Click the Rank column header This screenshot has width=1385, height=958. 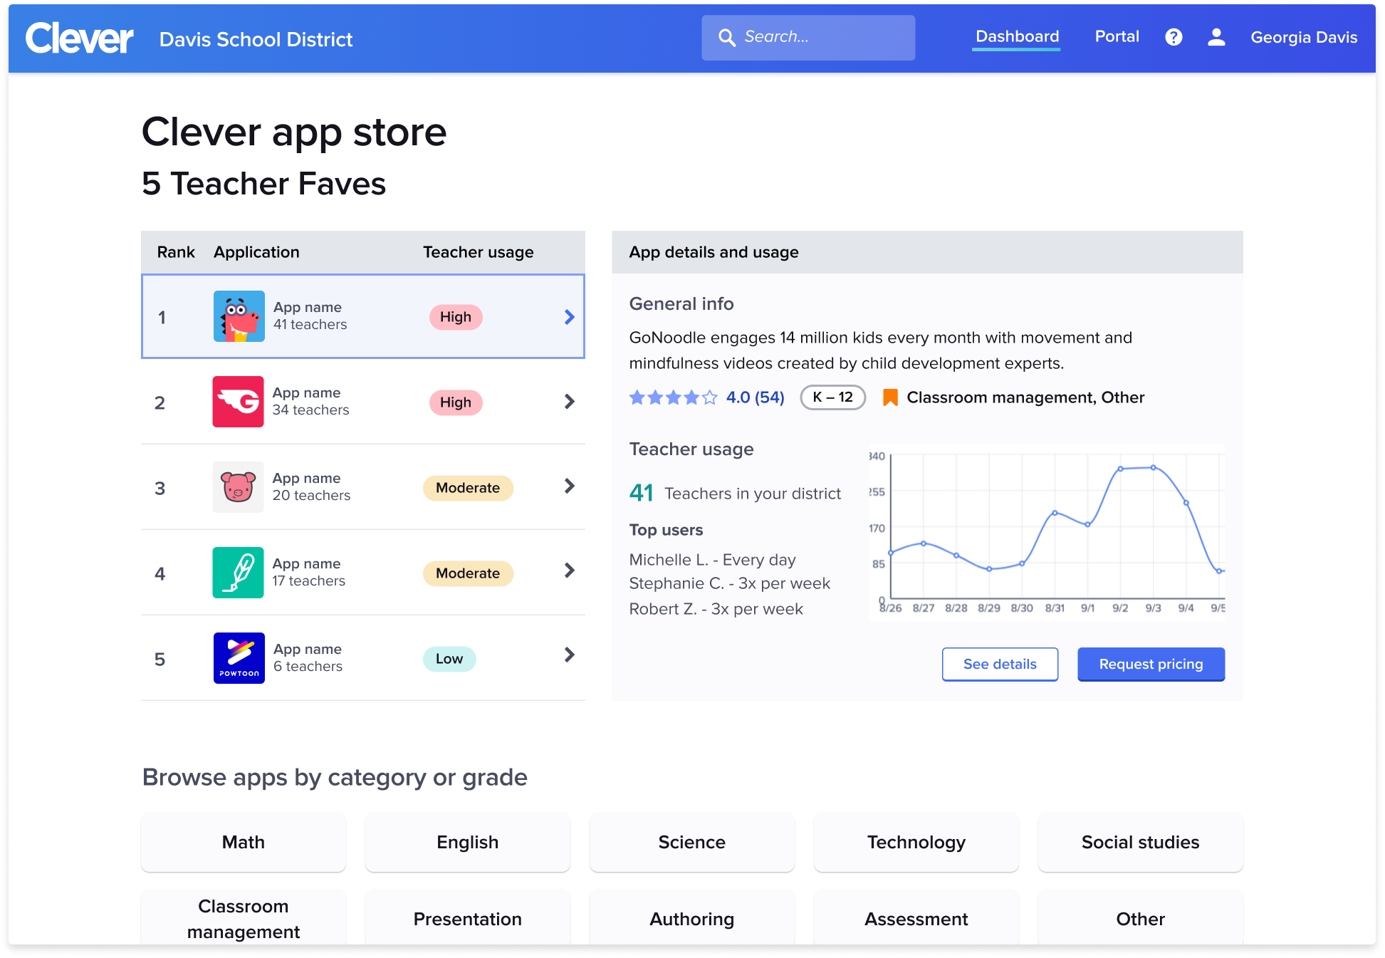(176, 252)
